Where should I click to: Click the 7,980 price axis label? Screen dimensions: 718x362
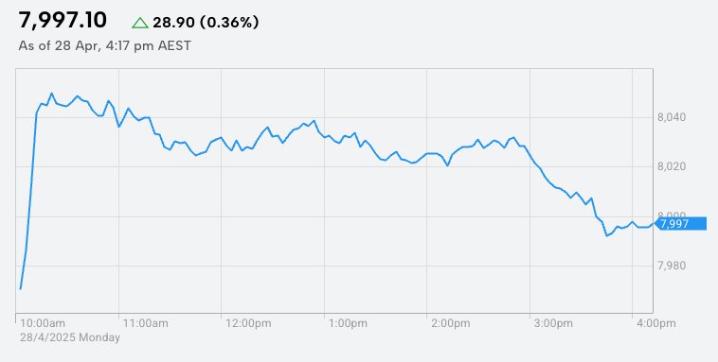pos(672,266)
